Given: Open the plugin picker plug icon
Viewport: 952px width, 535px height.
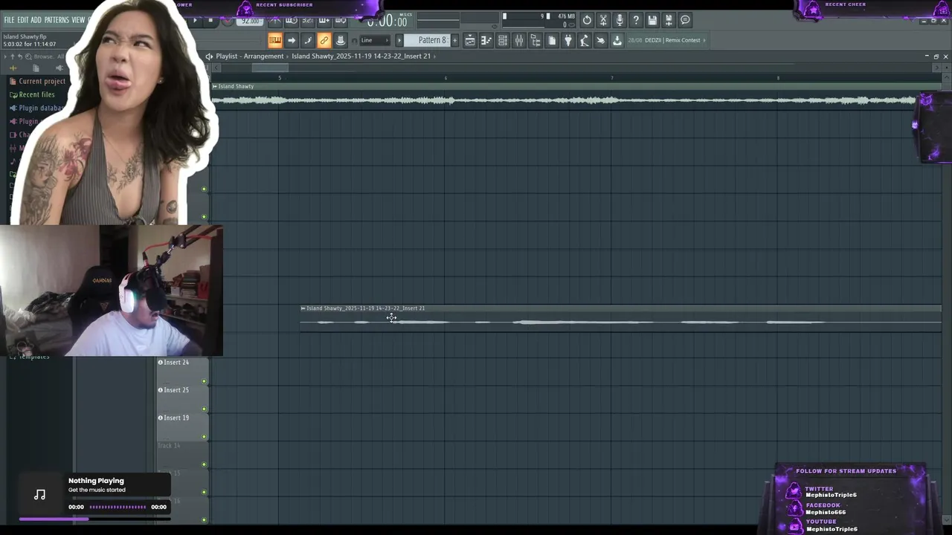Looking at the screenshot, I should 568,40.
